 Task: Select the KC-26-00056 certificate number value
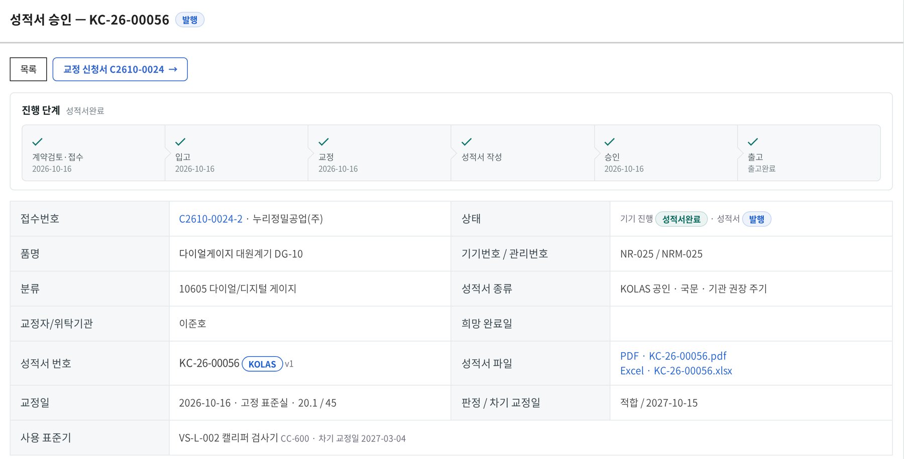tap(209, 363)
